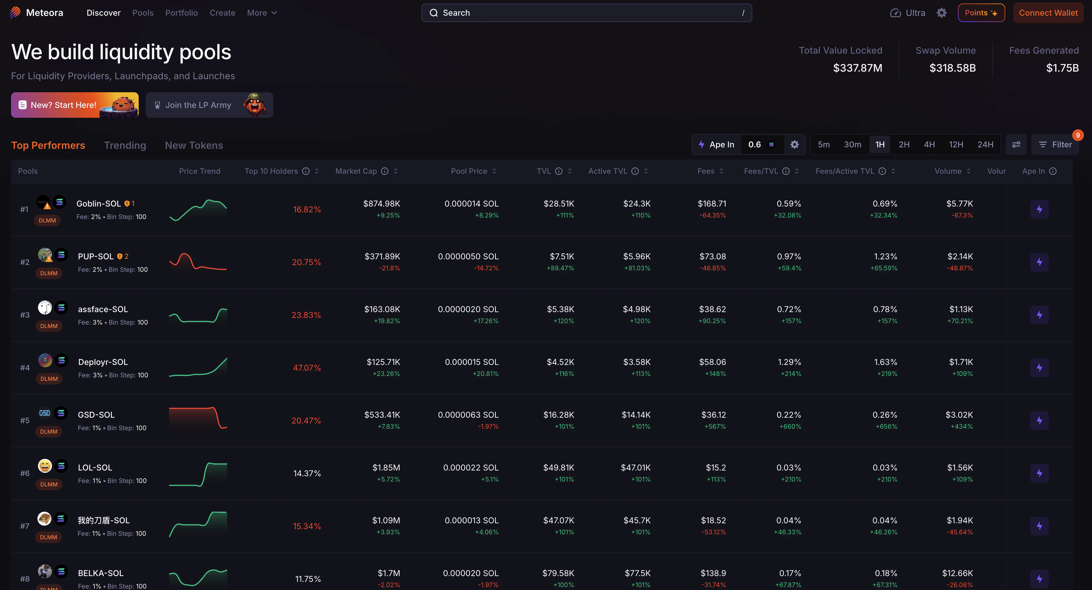The height and width of the screenshot is (590, 1092).
Task: Click the TVL column info icon
Action: pyautogui.click(x=559, y=171)
